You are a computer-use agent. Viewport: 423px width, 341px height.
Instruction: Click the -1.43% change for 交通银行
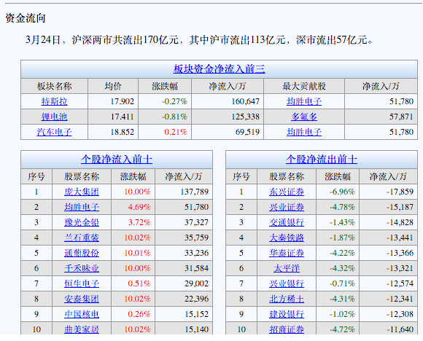pos(342,222)
